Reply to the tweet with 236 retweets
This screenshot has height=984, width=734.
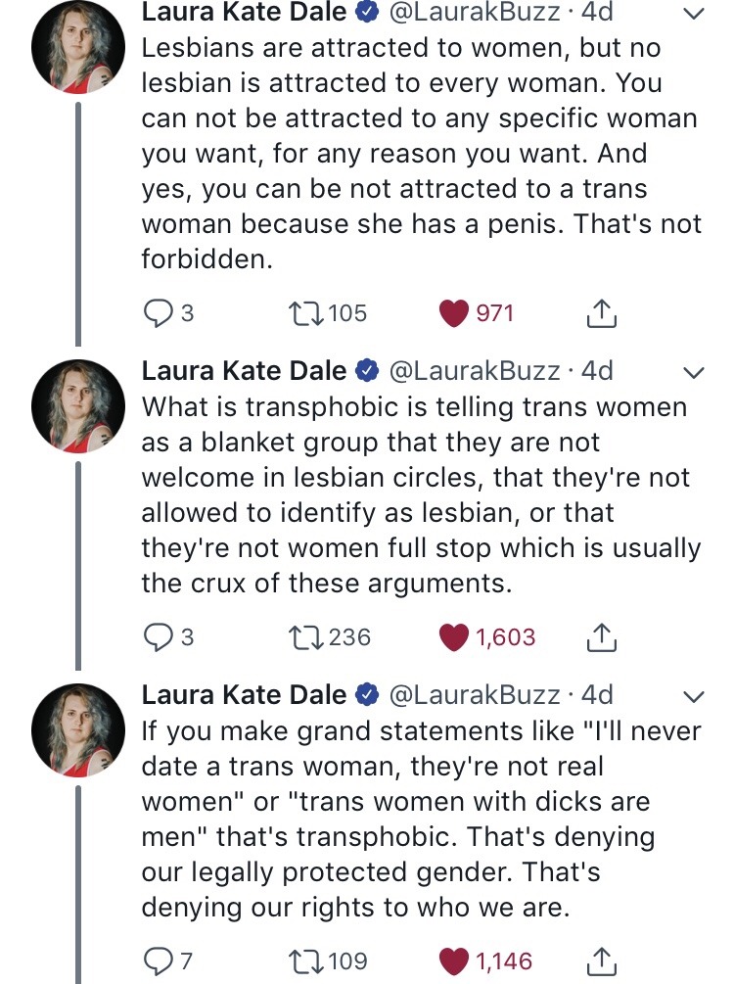[x=157, y=637]
